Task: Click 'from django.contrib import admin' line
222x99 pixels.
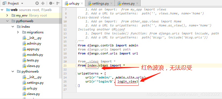Action: (108, 45)
